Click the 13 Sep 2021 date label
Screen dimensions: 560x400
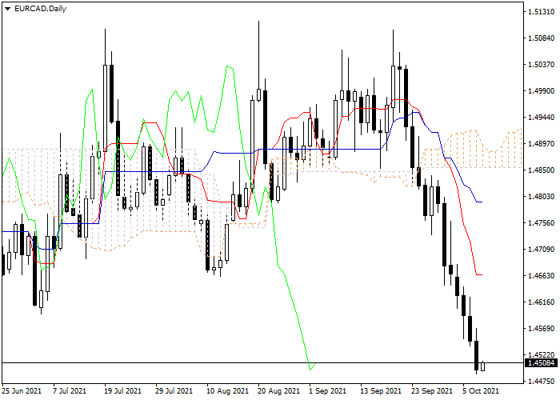[381, 390]
